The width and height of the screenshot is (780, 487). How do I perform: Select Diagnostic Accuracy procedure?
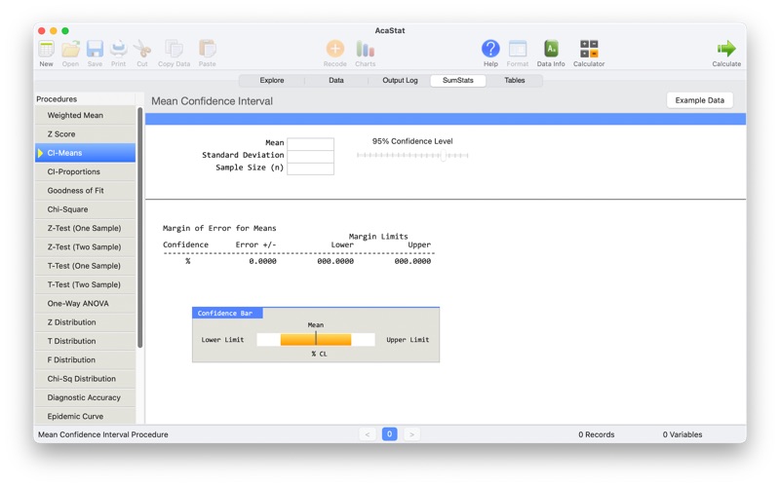point(86,397)
